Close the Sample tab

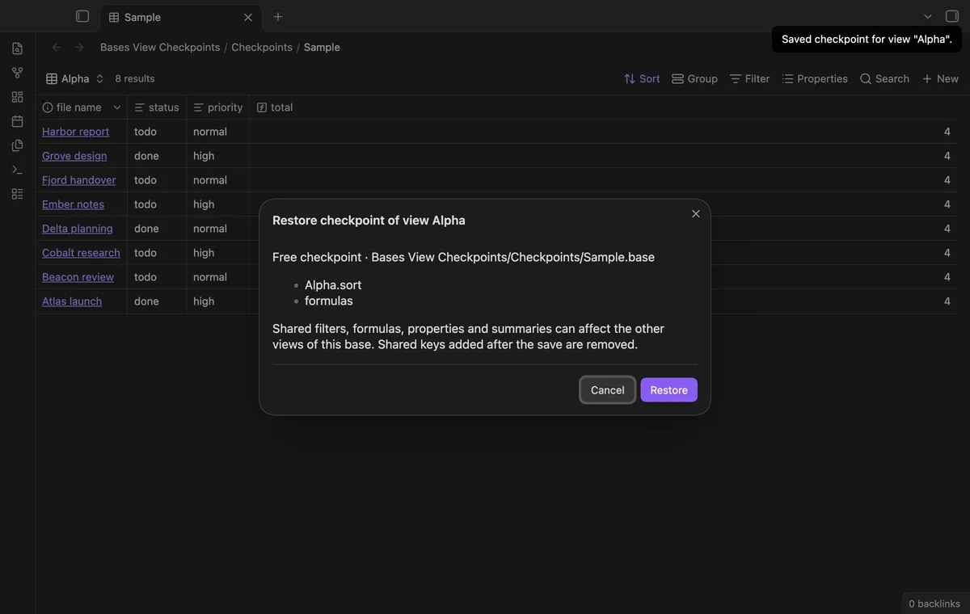click(248, 17)
